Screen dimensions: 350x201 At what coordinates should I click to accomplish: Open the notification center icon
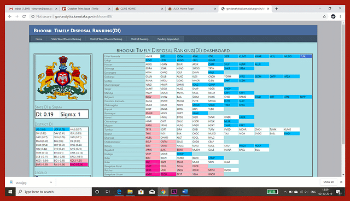[x=339, y=192]
